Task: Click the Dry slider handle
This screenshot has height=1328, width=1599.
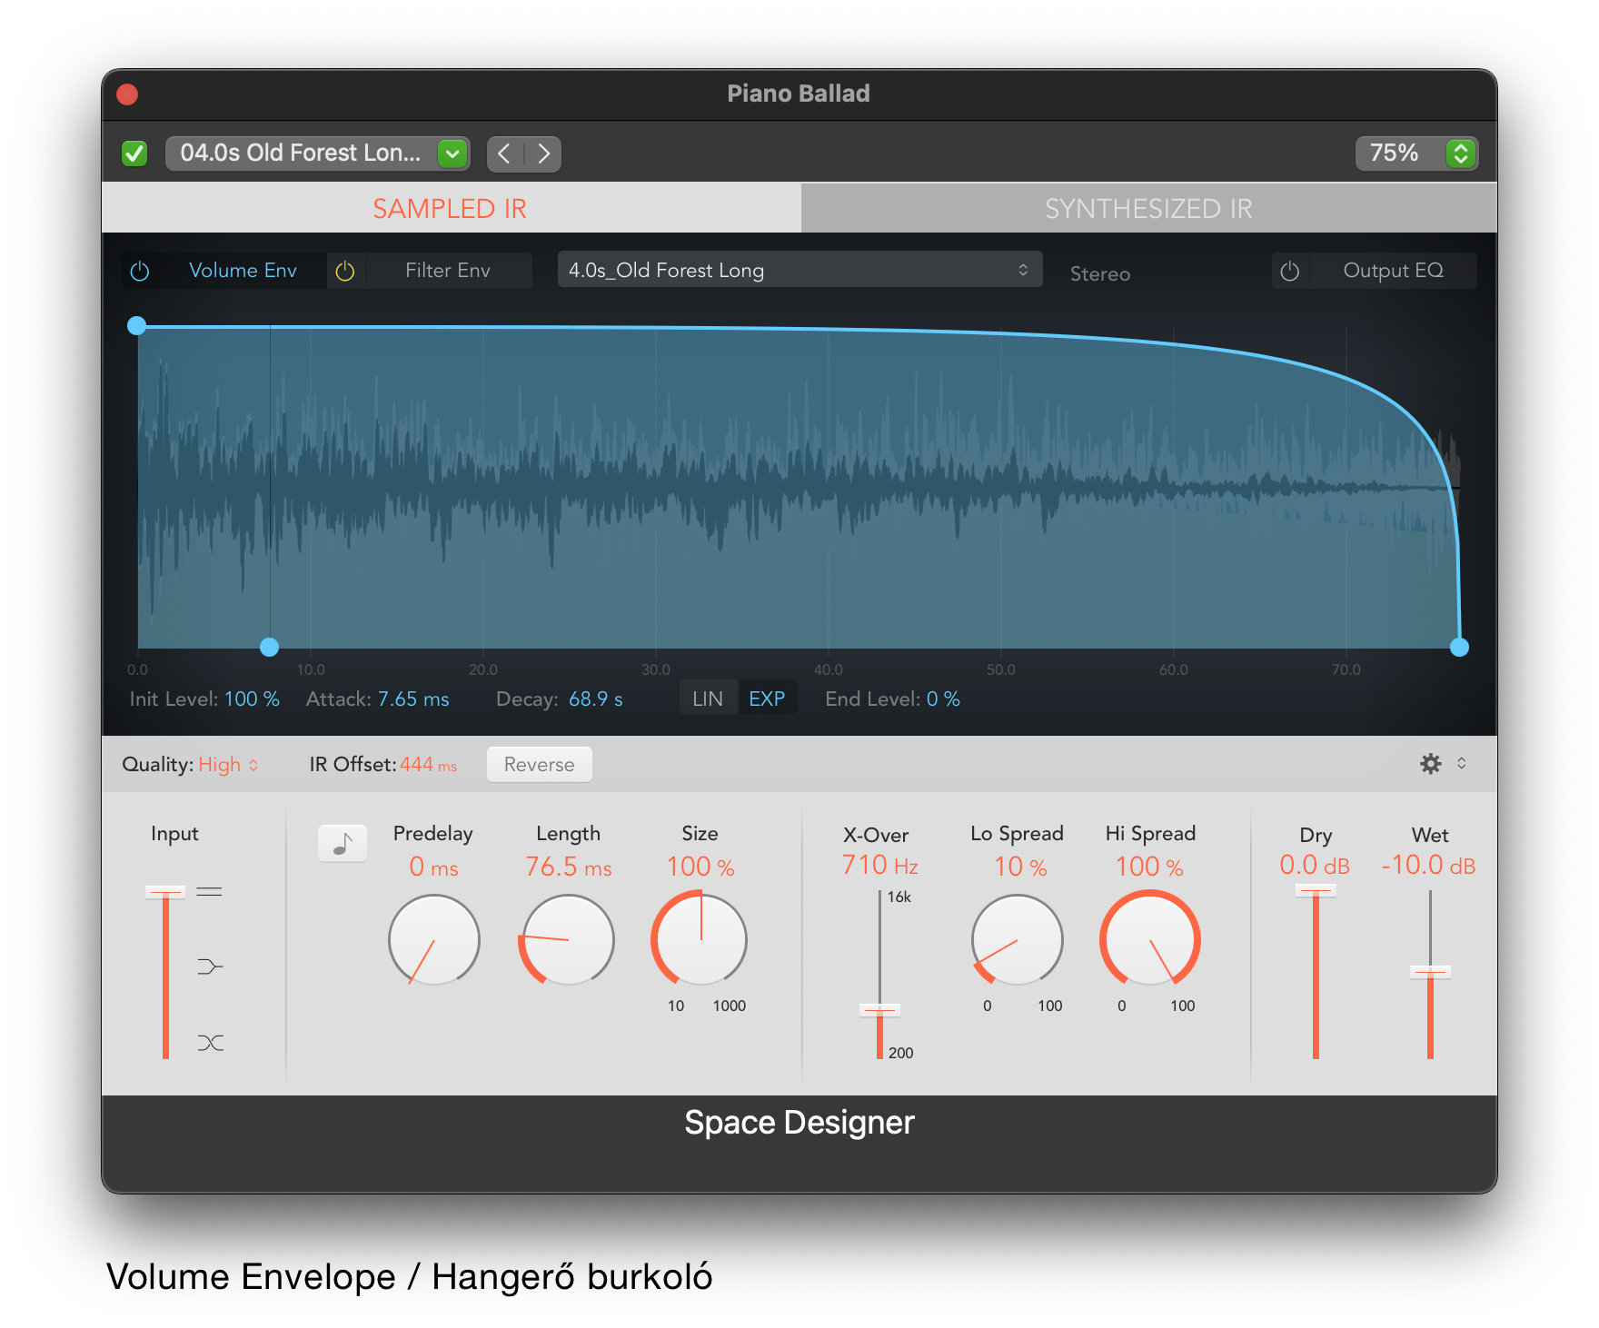Action: pos(1316,891)
